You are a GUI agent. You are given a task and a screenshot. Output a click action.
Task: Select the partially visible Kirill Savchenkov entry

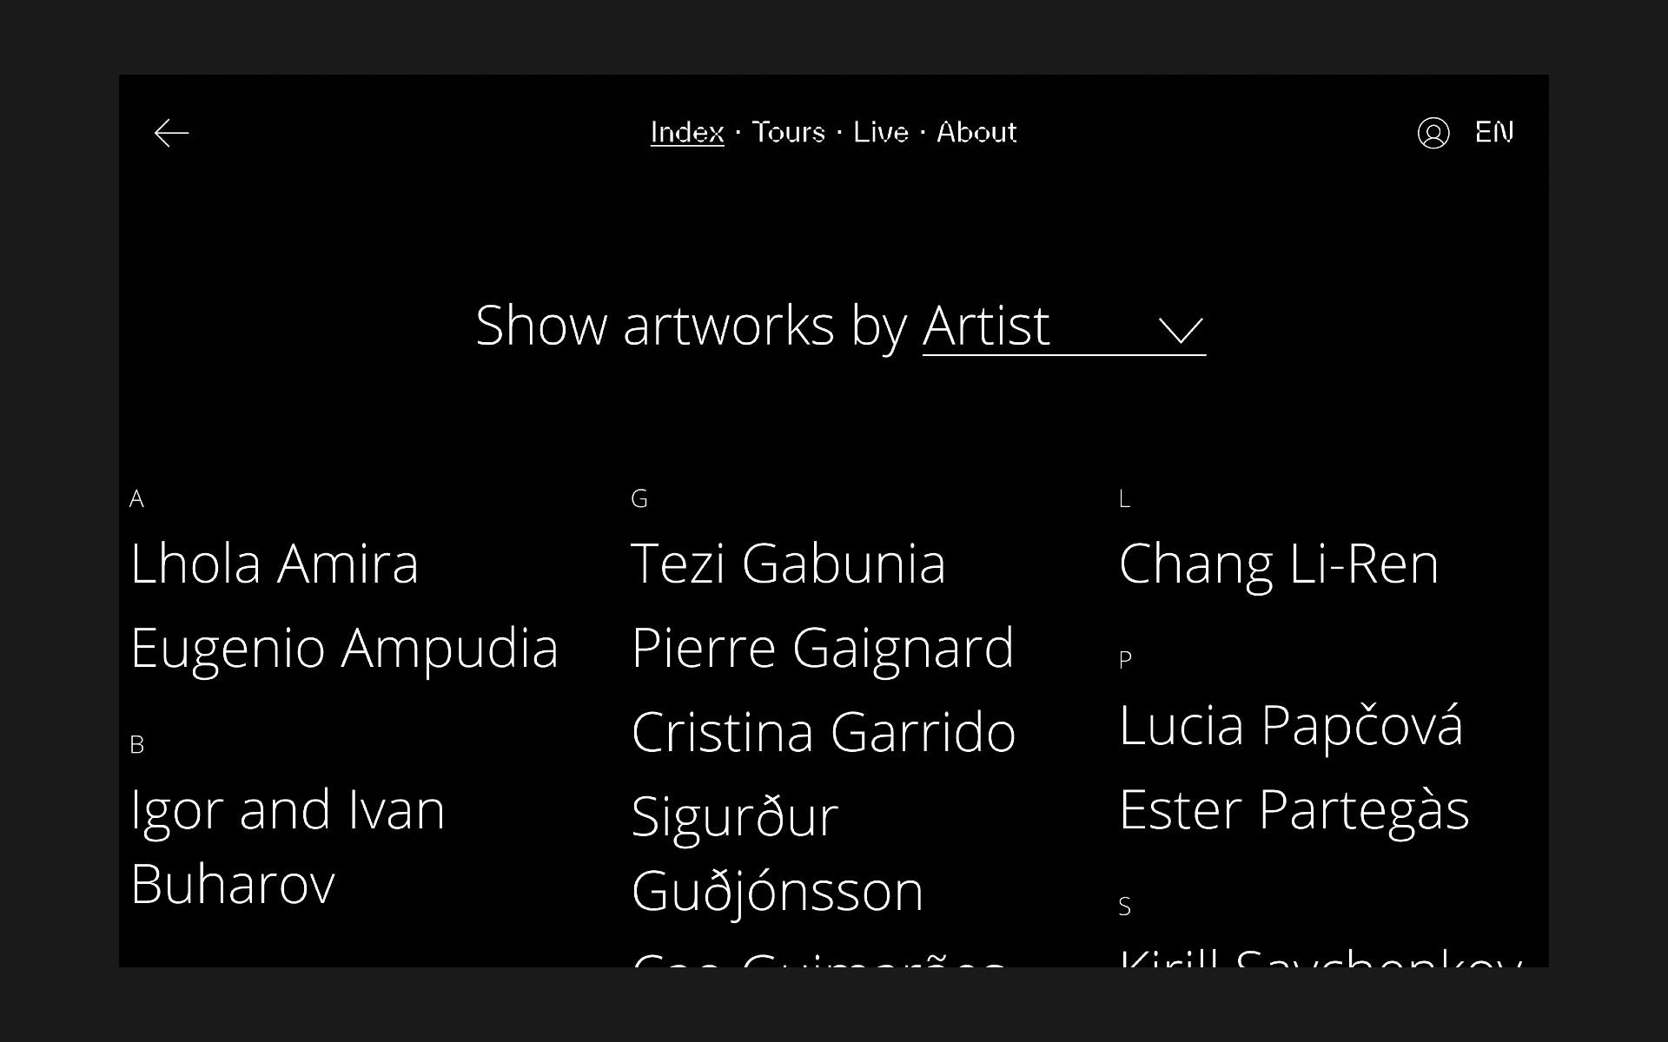pos(1320,957)
